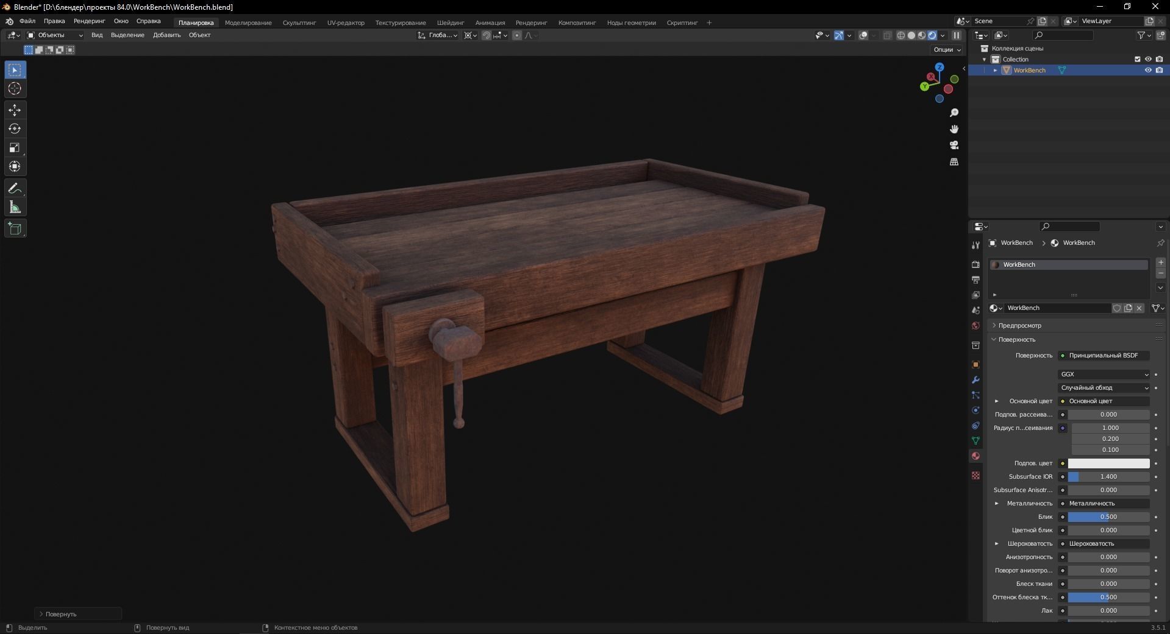Viewport: 1170px width, 634px height.
Task: Disable Collection render camera toggle
Action: click(1161, 59)
